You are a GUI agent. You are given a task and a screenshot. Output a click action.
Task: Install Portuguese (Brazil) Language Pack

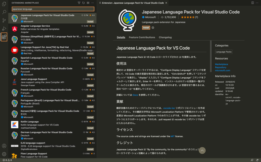(x=90, y=107)
